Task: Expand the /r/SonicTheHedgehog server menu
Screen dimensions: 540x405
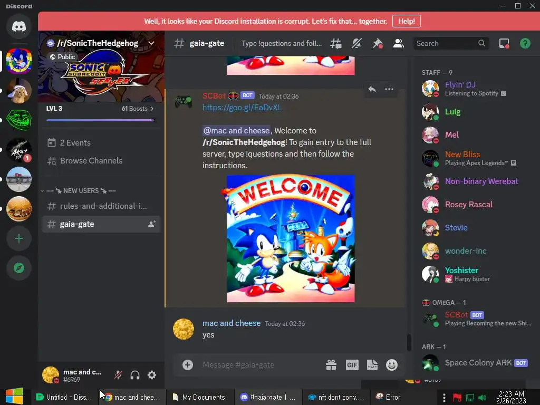Action: [151, 43]
